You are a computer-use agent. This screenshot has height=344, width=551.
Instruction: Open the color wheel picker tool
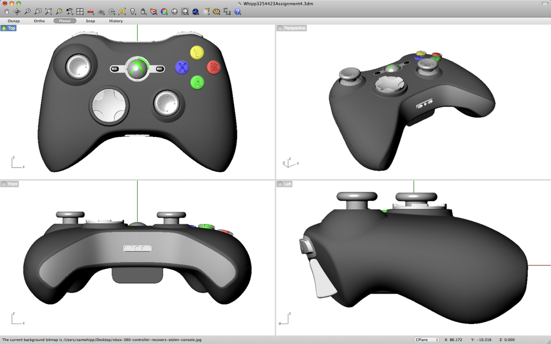[x=164, y=12]
